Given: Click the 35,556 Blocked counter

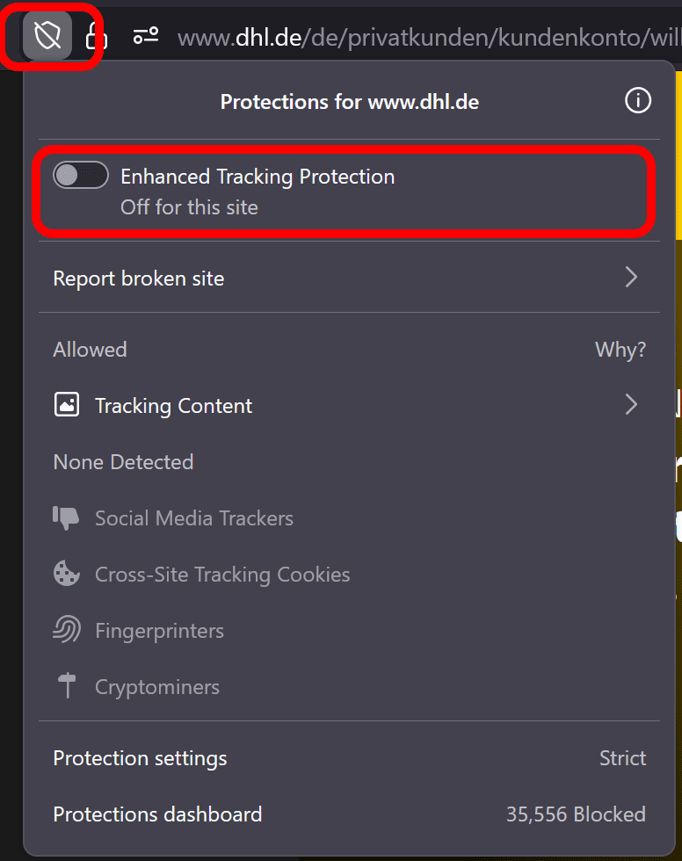Looking at the screenshot, I should (576, 814).
